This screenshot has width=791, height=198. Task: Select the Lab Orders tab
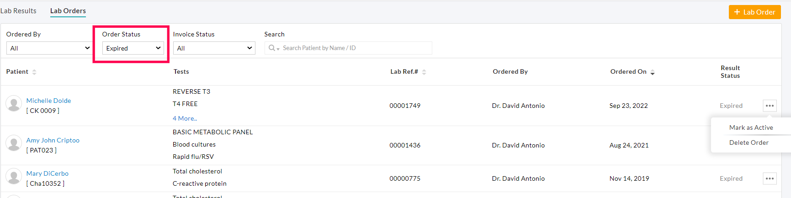coord(68,11)
